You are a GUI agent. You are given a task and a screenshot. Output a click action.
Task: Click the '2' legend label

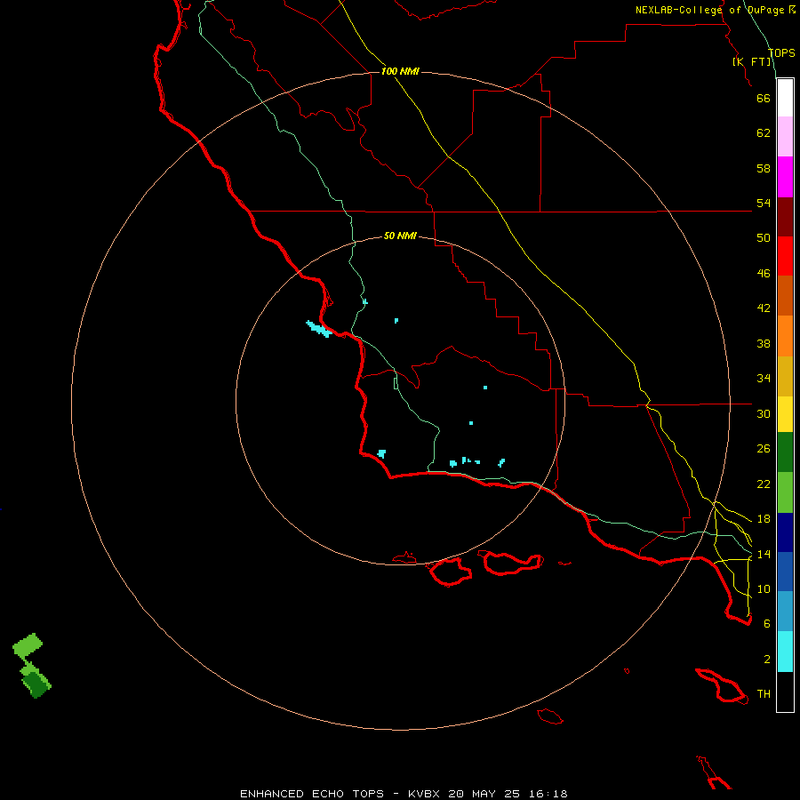[767, 660]
